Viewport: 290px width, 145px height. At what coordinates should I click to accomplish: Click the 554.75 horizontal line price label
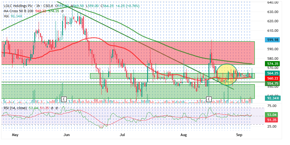click(x=273, y=83)
